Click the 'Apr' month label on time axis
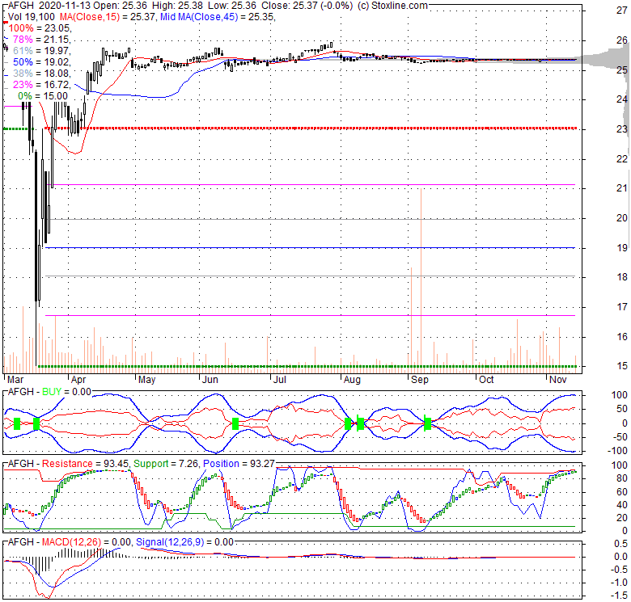 (x=78, y=380)
